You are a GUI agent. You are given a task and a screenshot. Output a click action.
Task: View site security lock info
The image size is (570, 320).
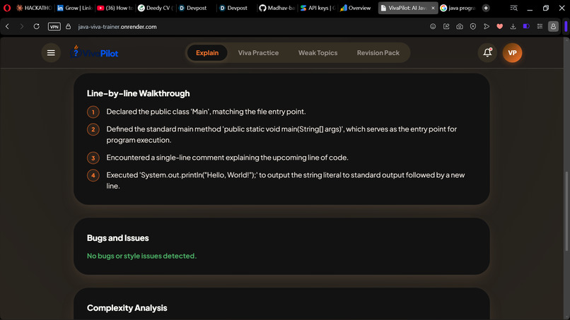pos(68,27)
